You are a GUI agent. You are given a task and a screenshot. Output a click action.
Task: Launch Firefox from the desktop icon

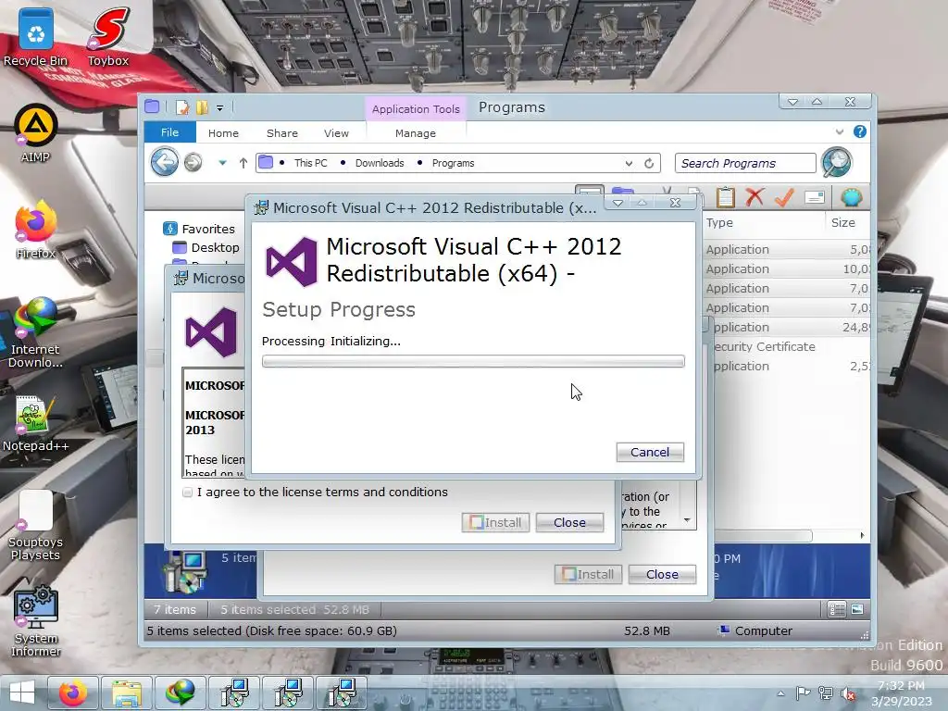pos(36,230)
